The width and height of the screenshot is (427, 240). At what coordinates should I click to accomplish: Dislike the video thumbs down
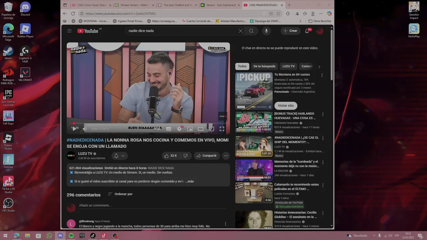(x=185, y=156)
